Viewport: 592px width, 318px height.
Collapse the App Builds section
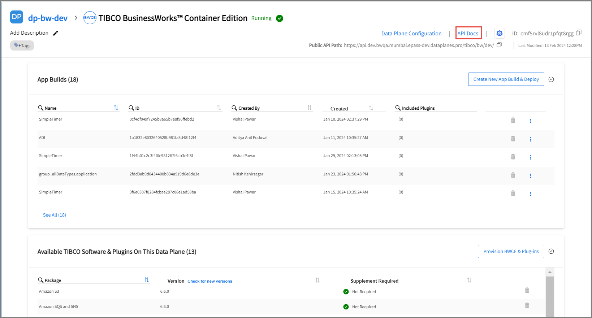(551, 79)
